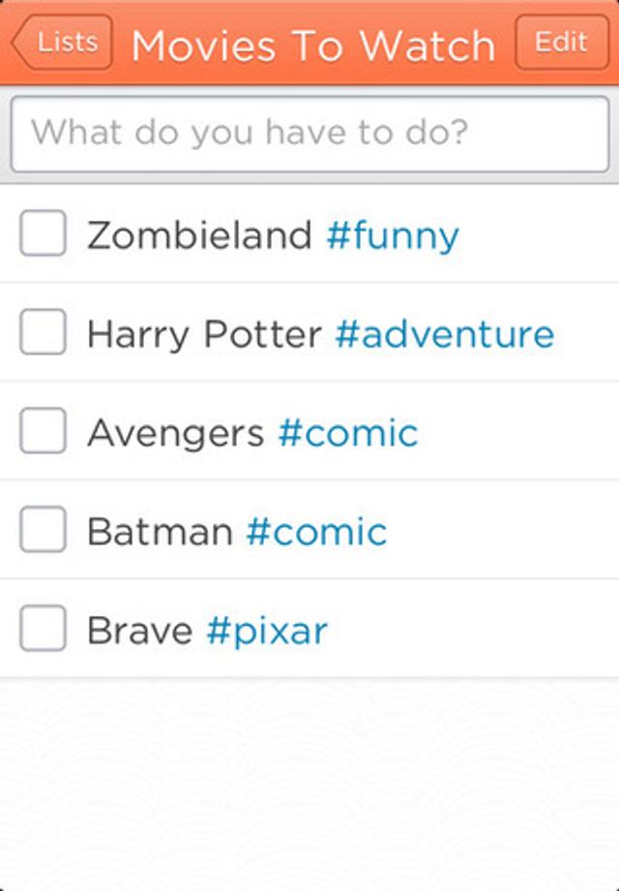
Task: Complete the Brave item checkbox
Action: [43, 630]
